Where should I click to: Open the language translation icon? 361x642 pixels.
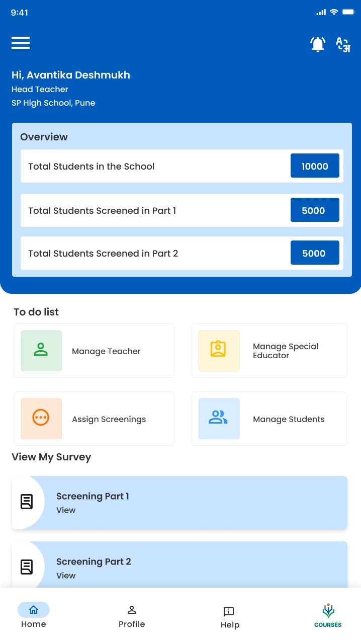point(343,44)
